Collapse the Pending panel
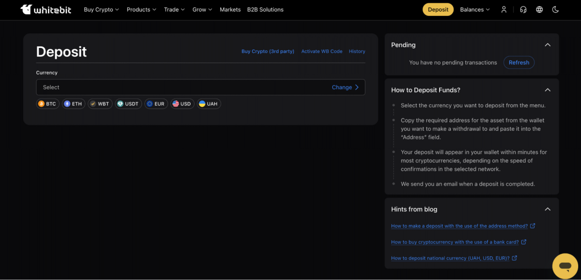Image resolution: width=581 pixels, height=280 pixels. click(548, 45)
